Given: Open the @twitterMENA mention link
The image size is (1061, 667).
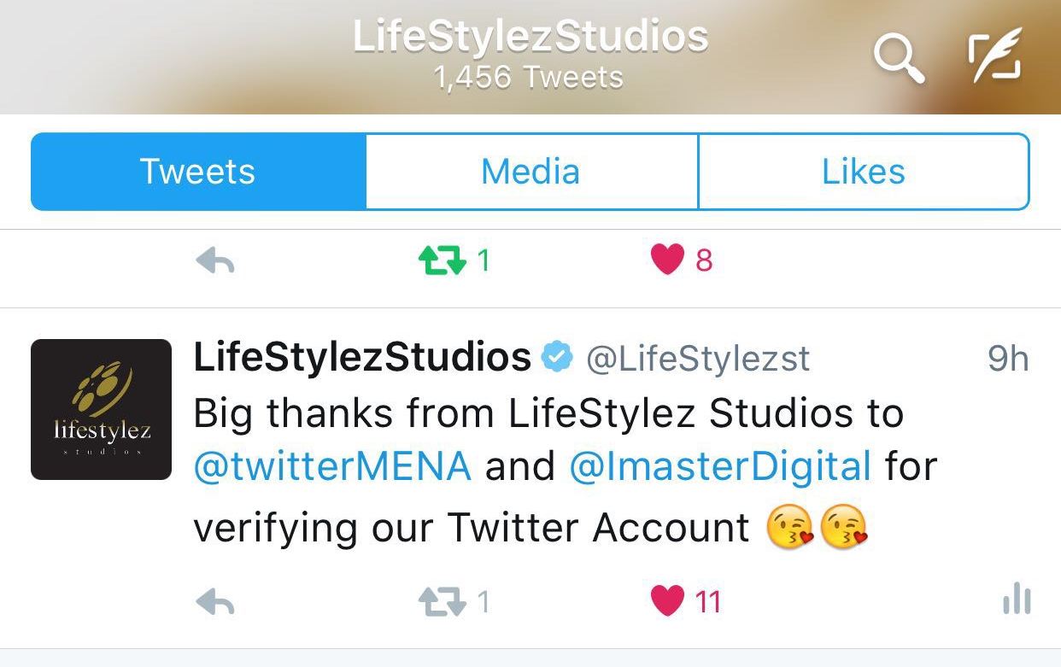Looking at the screenshot, I should click(332, 467).
